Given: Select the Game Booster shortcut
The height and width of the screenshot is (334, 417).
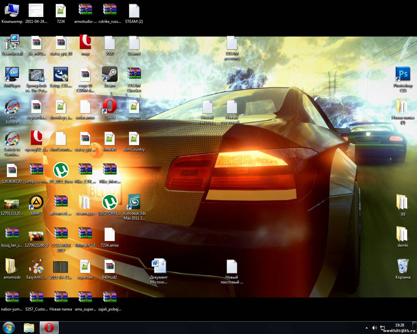Looking at the screenshot, I should [x=12, y=107].
